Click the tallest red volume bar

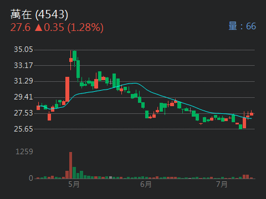click(71, 165)
